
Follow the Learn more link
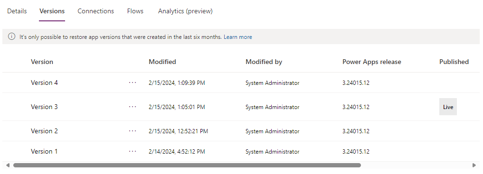[x=238, y=37]
